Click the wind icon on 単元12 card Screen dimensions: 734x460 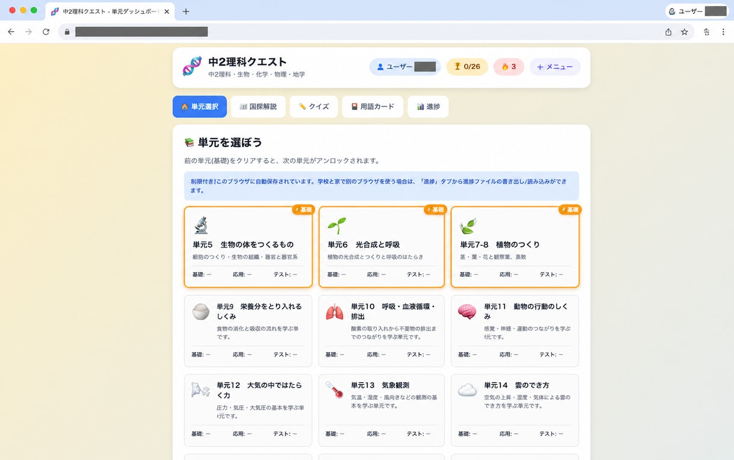tap(201, 390)
